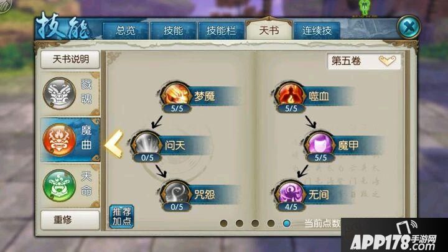Viewport: 448px width, 252px height.
Task: Select the 咒怨 skill icon
Action: point(176,193)
